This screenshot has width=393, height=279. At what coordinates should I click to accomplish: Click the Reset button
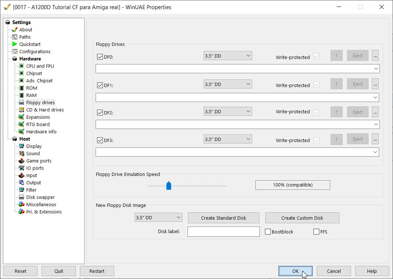(x=20, y=271)
